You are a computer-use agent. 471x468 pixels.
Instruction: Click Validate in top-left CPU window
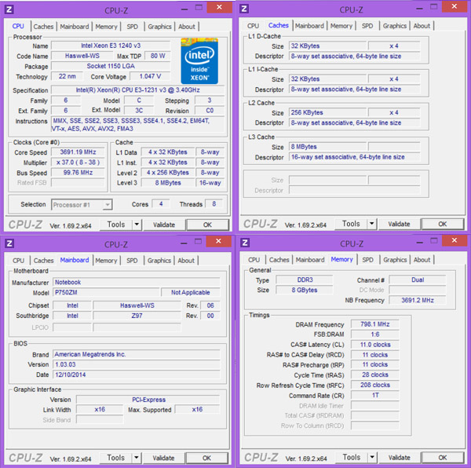164,225
